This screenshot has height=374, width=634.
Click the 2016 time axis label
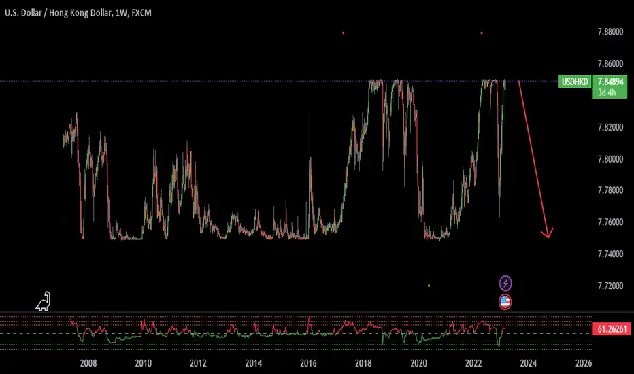308,363
